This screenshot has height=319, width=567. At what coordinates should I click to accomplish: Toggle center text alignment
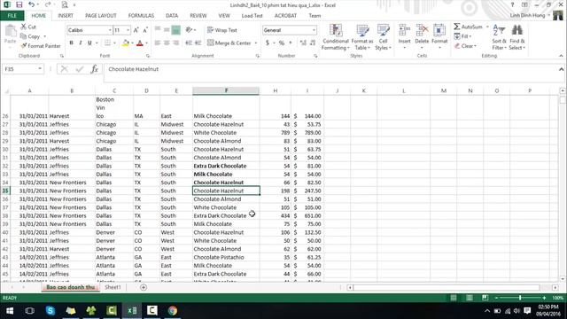[167, 43]
